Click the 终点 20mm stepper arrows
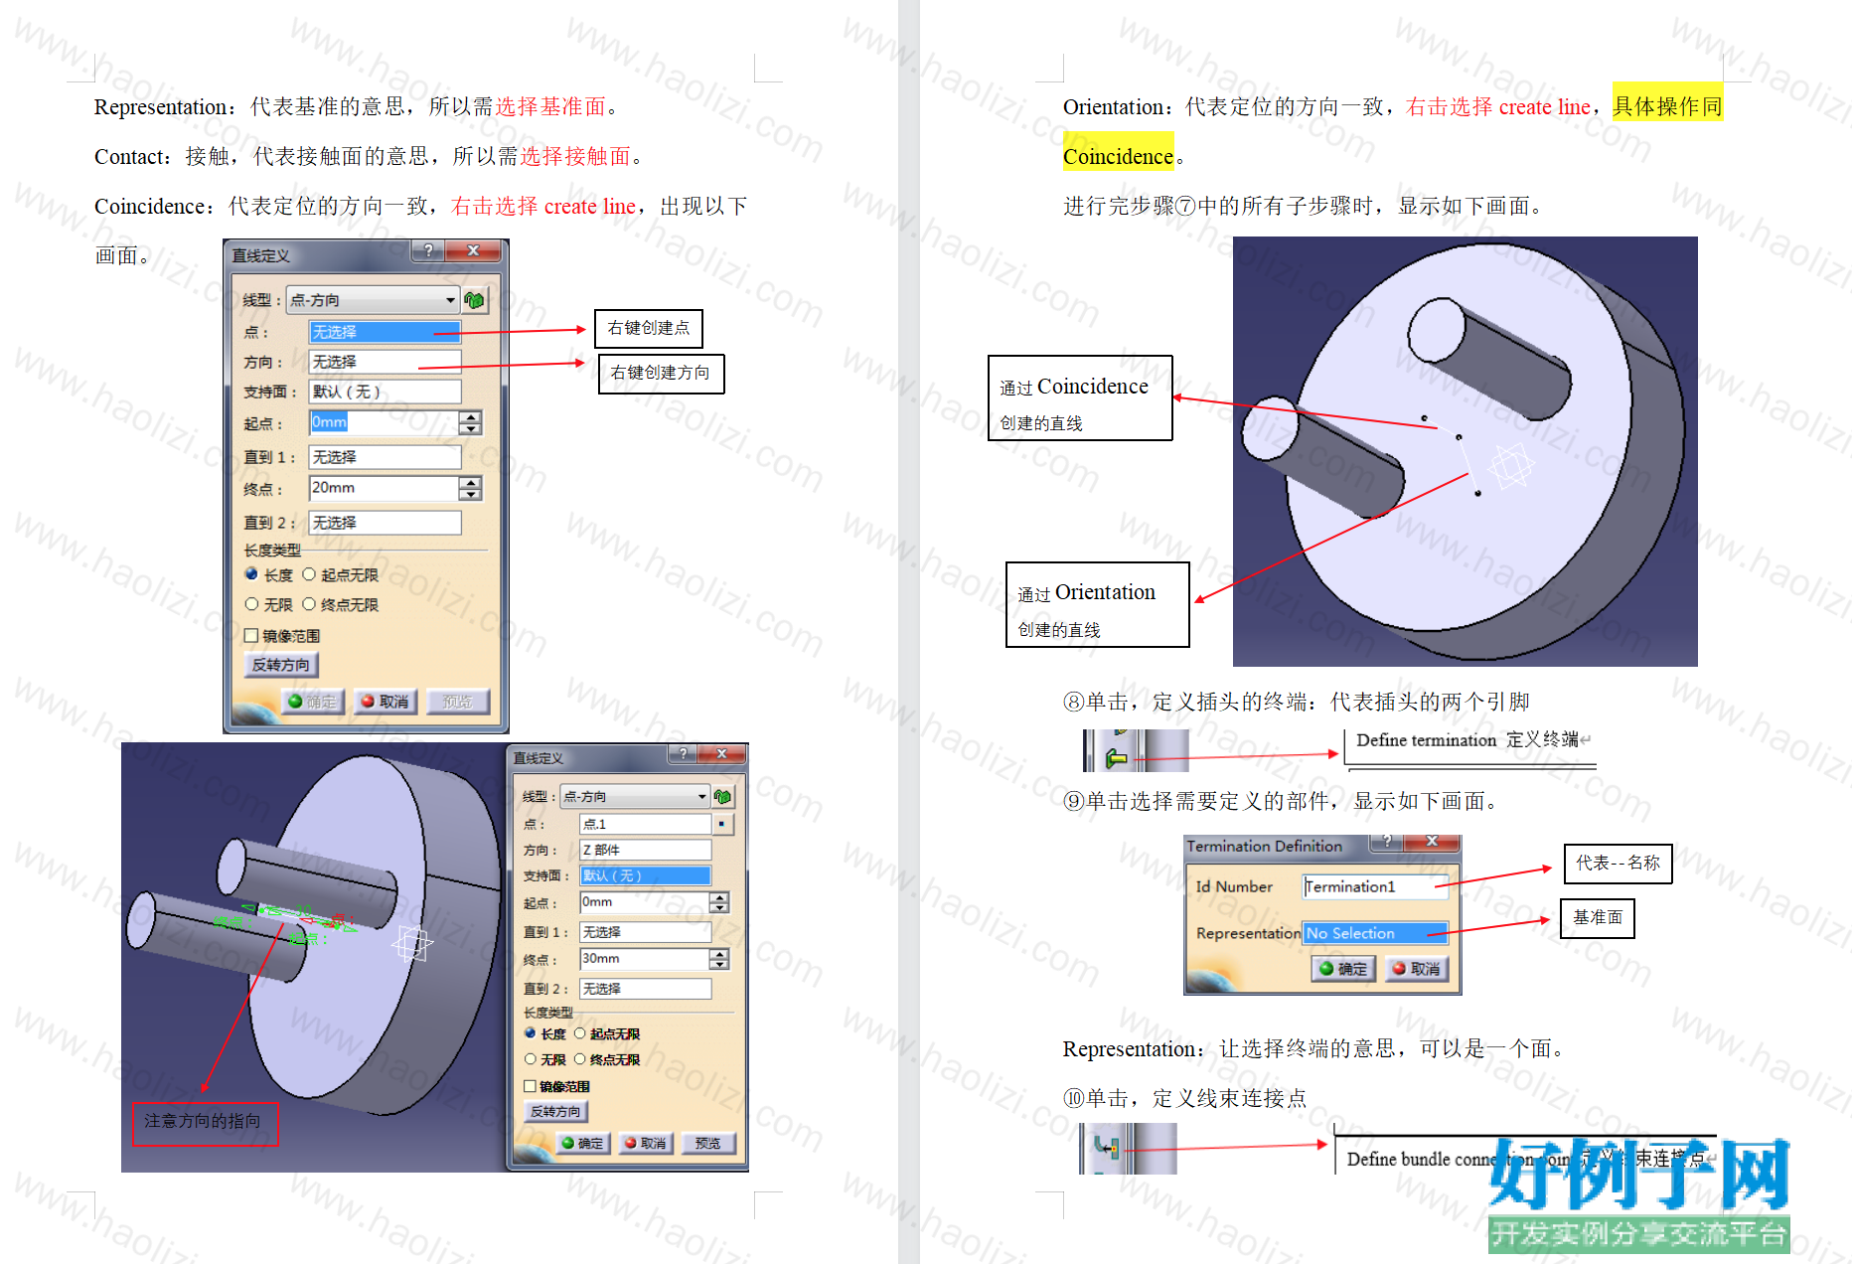The height and width of the screenshot is (1264, 1852). (470, 488)
